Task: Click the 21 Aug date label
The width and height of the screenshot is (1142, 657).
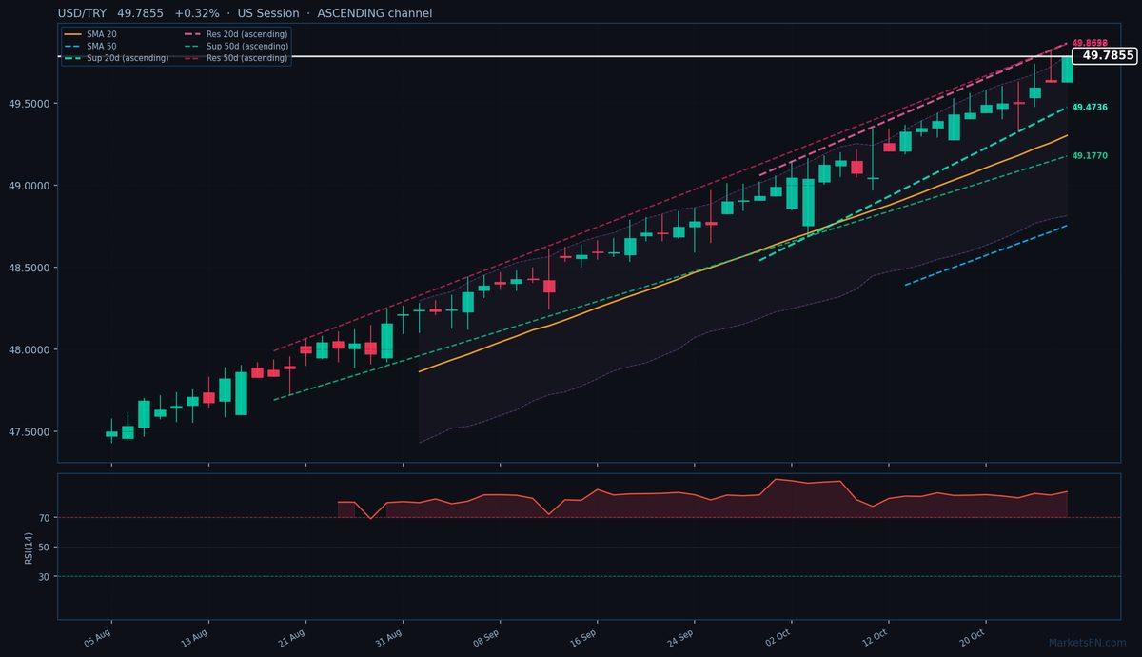Action: point(293,637)
